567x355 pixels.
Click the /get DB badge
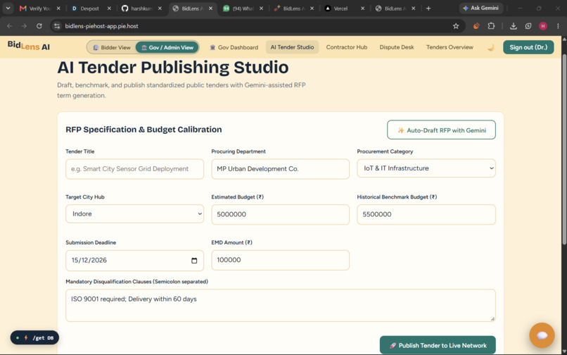(34, 337)
